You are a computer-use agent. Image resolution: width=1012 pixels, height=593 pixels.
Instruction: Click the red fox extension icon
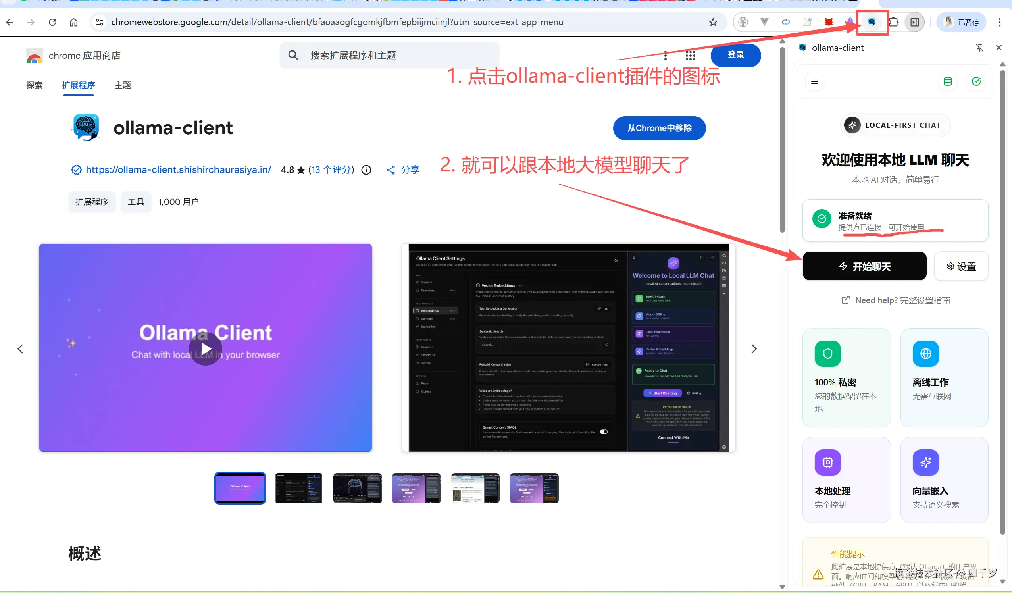(829, 22)
